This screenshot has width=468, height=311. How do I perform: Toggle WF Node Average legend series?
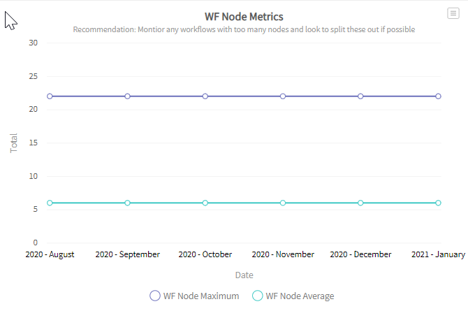click(x=300, y=296)
